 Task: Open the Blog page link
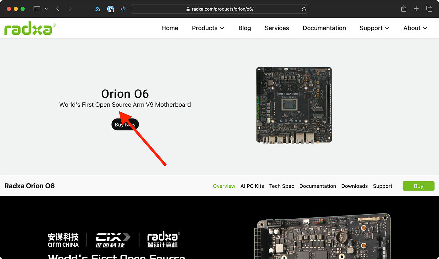pos(245,28)
